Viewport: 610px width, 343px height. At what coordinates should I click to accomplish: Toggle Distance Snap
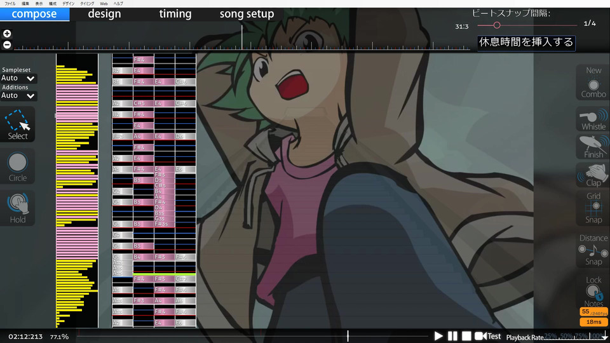[x=593, y=250]
